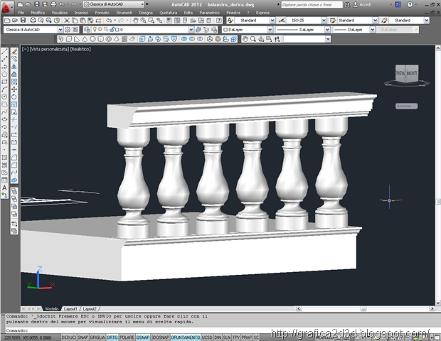Click the Zoom magnifier in orbit toolbar
This screenshot has width=441, height=341.
pos(253,39)
